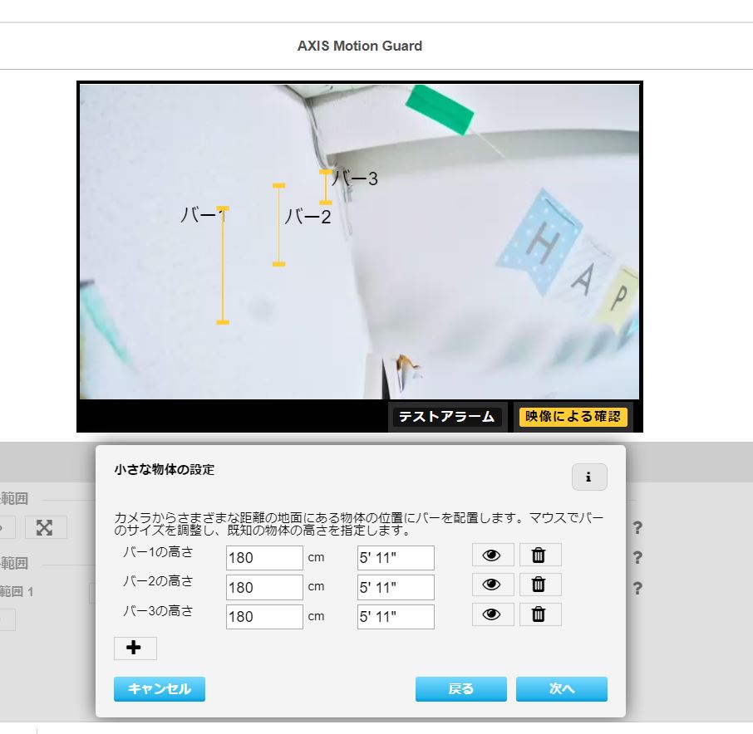Click the 5' 11" field for バー3
Screen dimensions: 753x734
coord(395,616)
